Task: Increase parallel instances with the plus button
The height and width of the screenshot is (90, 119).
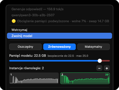Action: pos(107,68)
